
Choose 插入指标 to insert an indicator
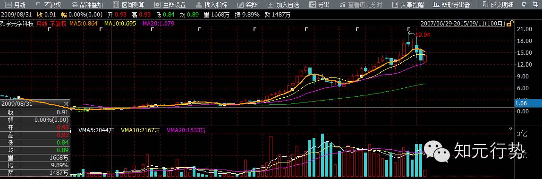pos(212,5)
